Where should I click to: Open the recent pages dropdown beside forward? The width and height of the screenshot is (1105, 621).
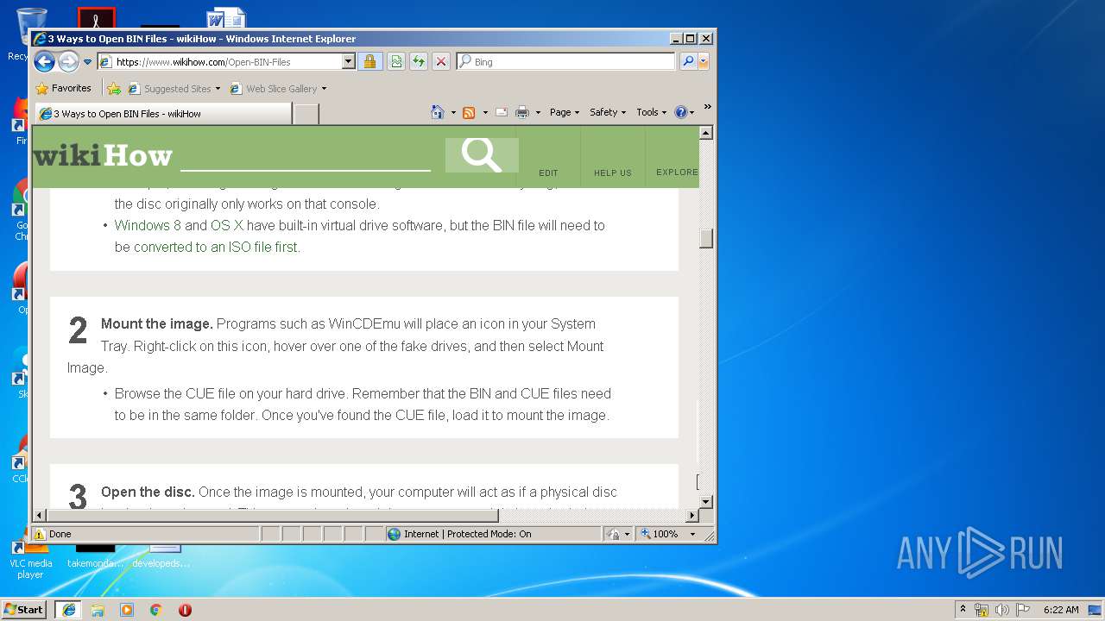87,62
